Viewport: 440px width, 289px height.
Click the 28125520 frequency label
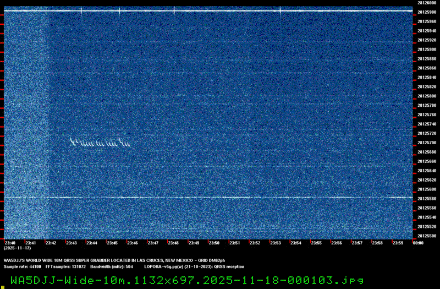pos(427,226)
